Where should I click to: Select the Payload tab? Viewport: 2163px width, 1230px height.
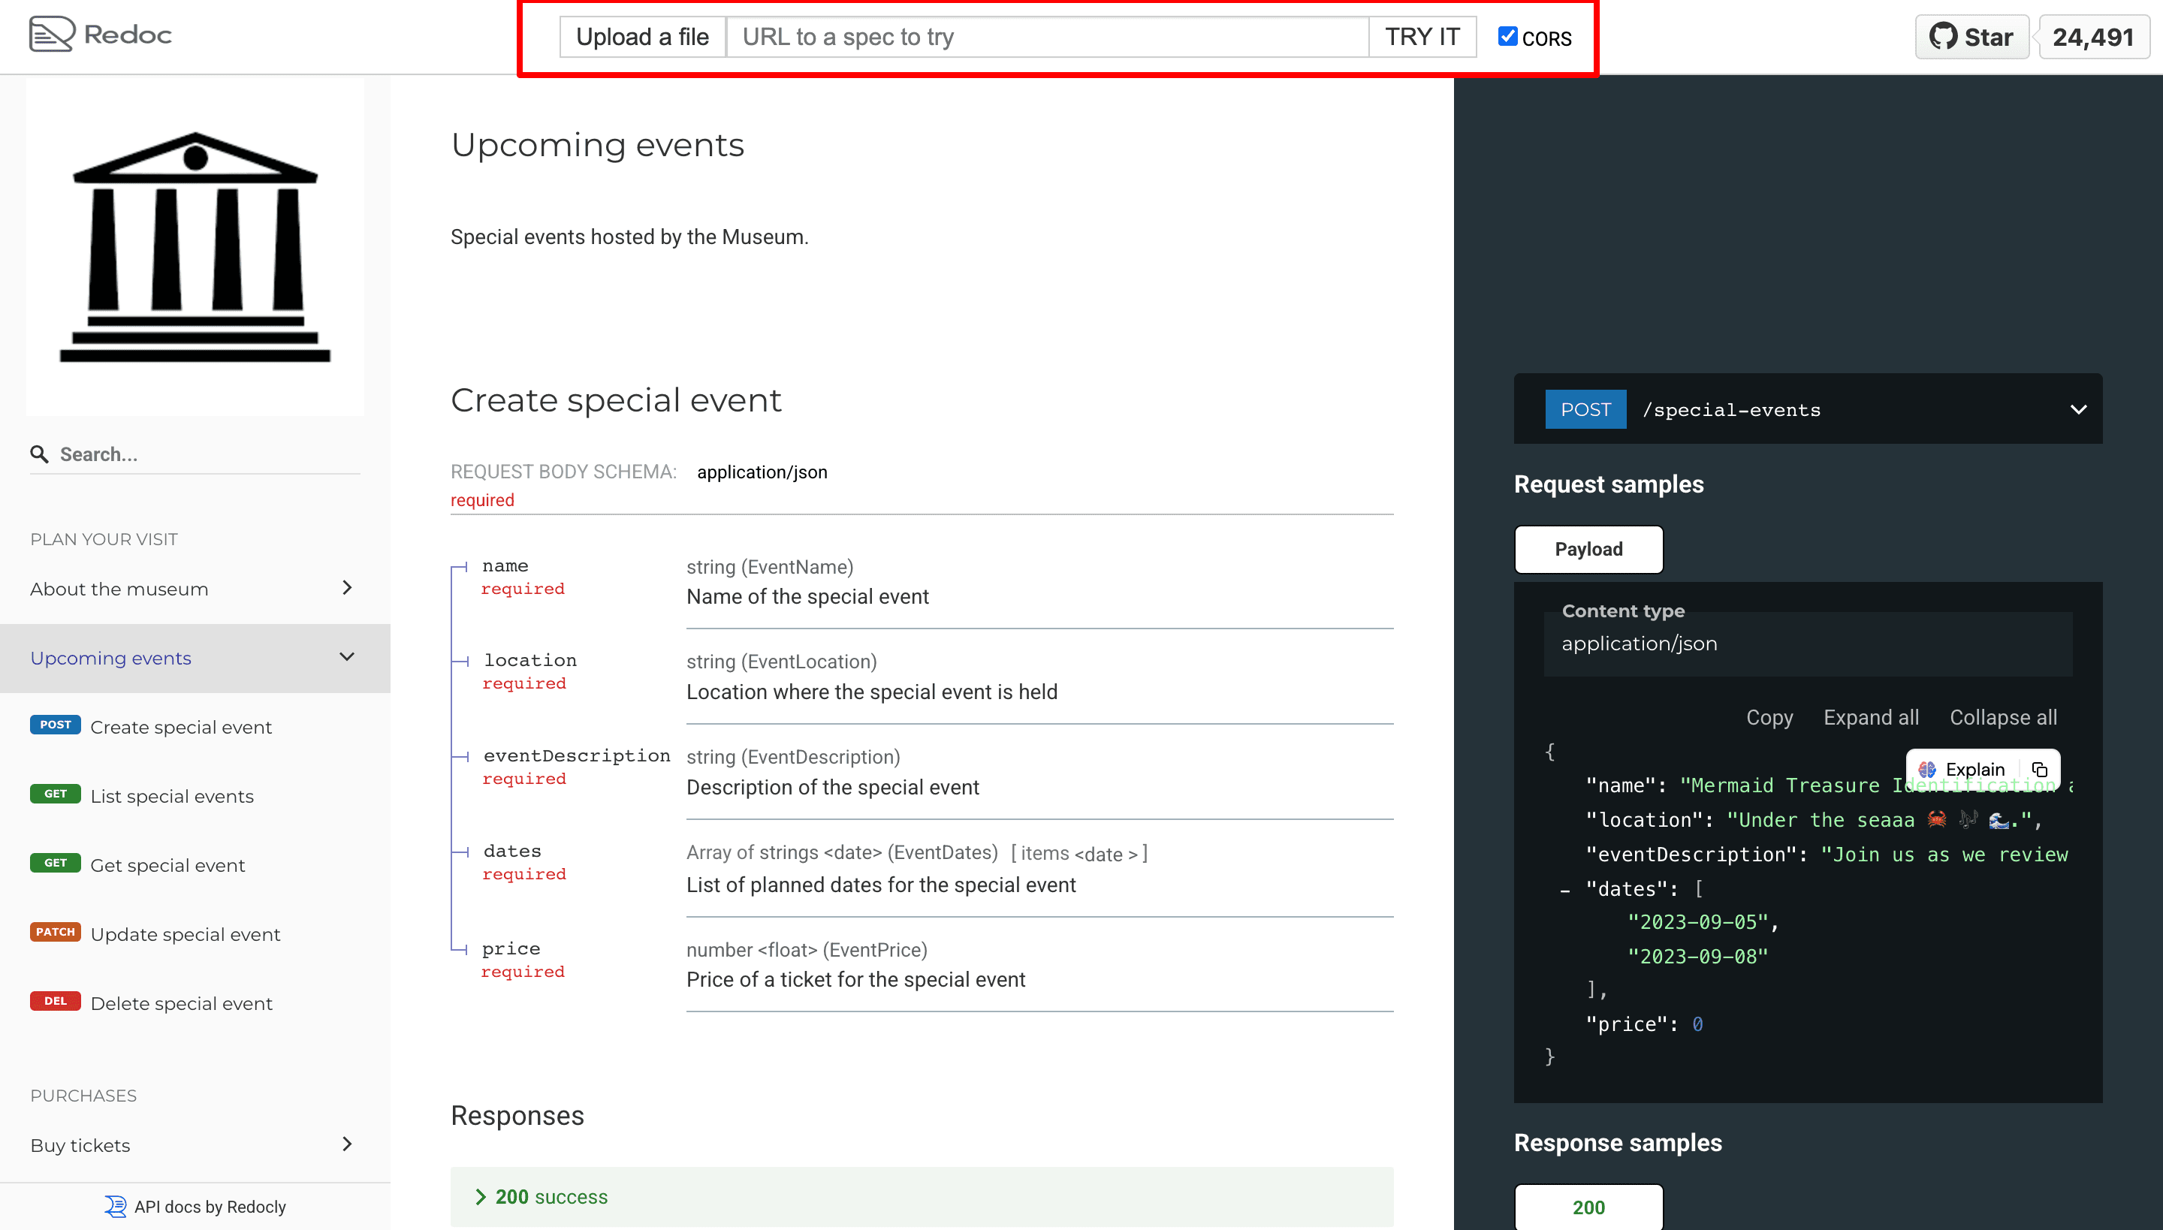1588,549
